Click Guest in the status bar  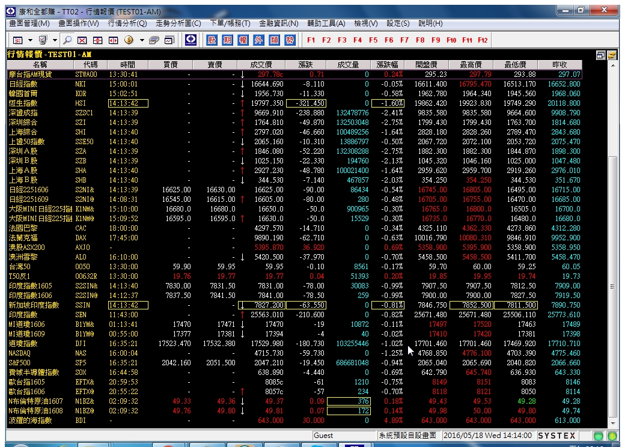[x=323, y=436]
